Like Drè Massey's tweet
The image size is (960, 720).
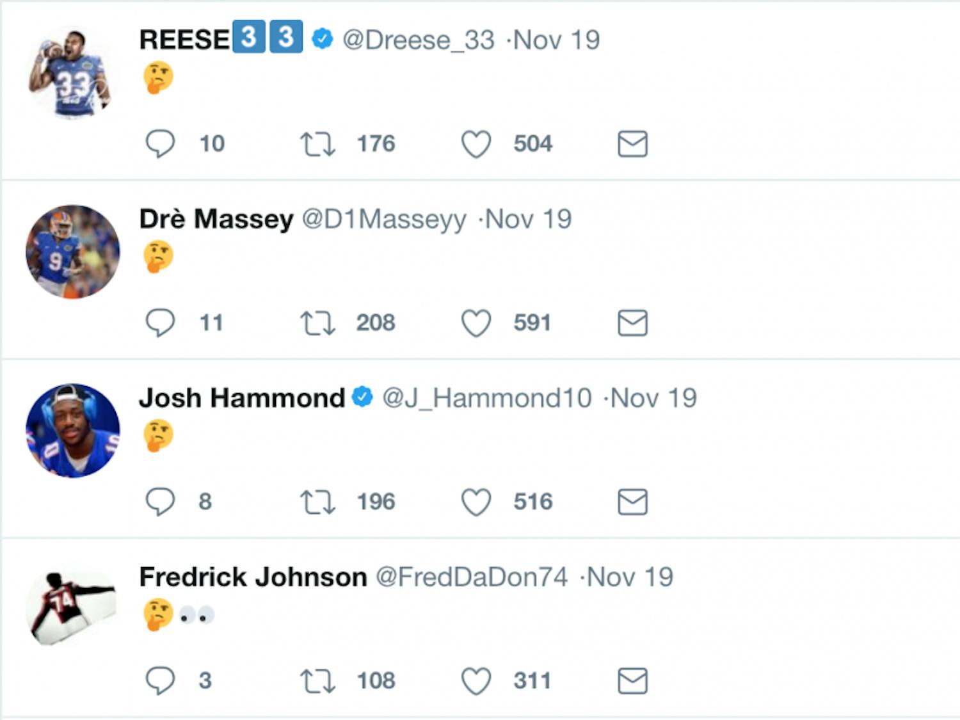point(476,323)
